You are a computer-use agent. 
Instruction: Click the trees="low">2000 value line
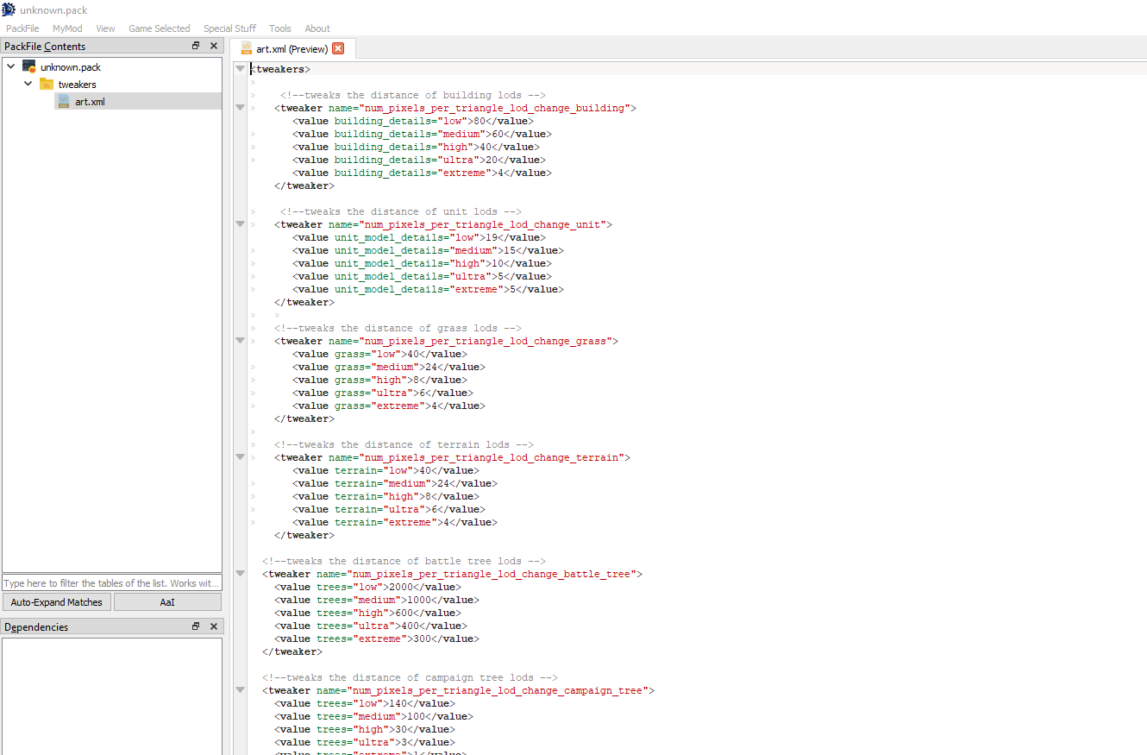click(x=368, y=587)
